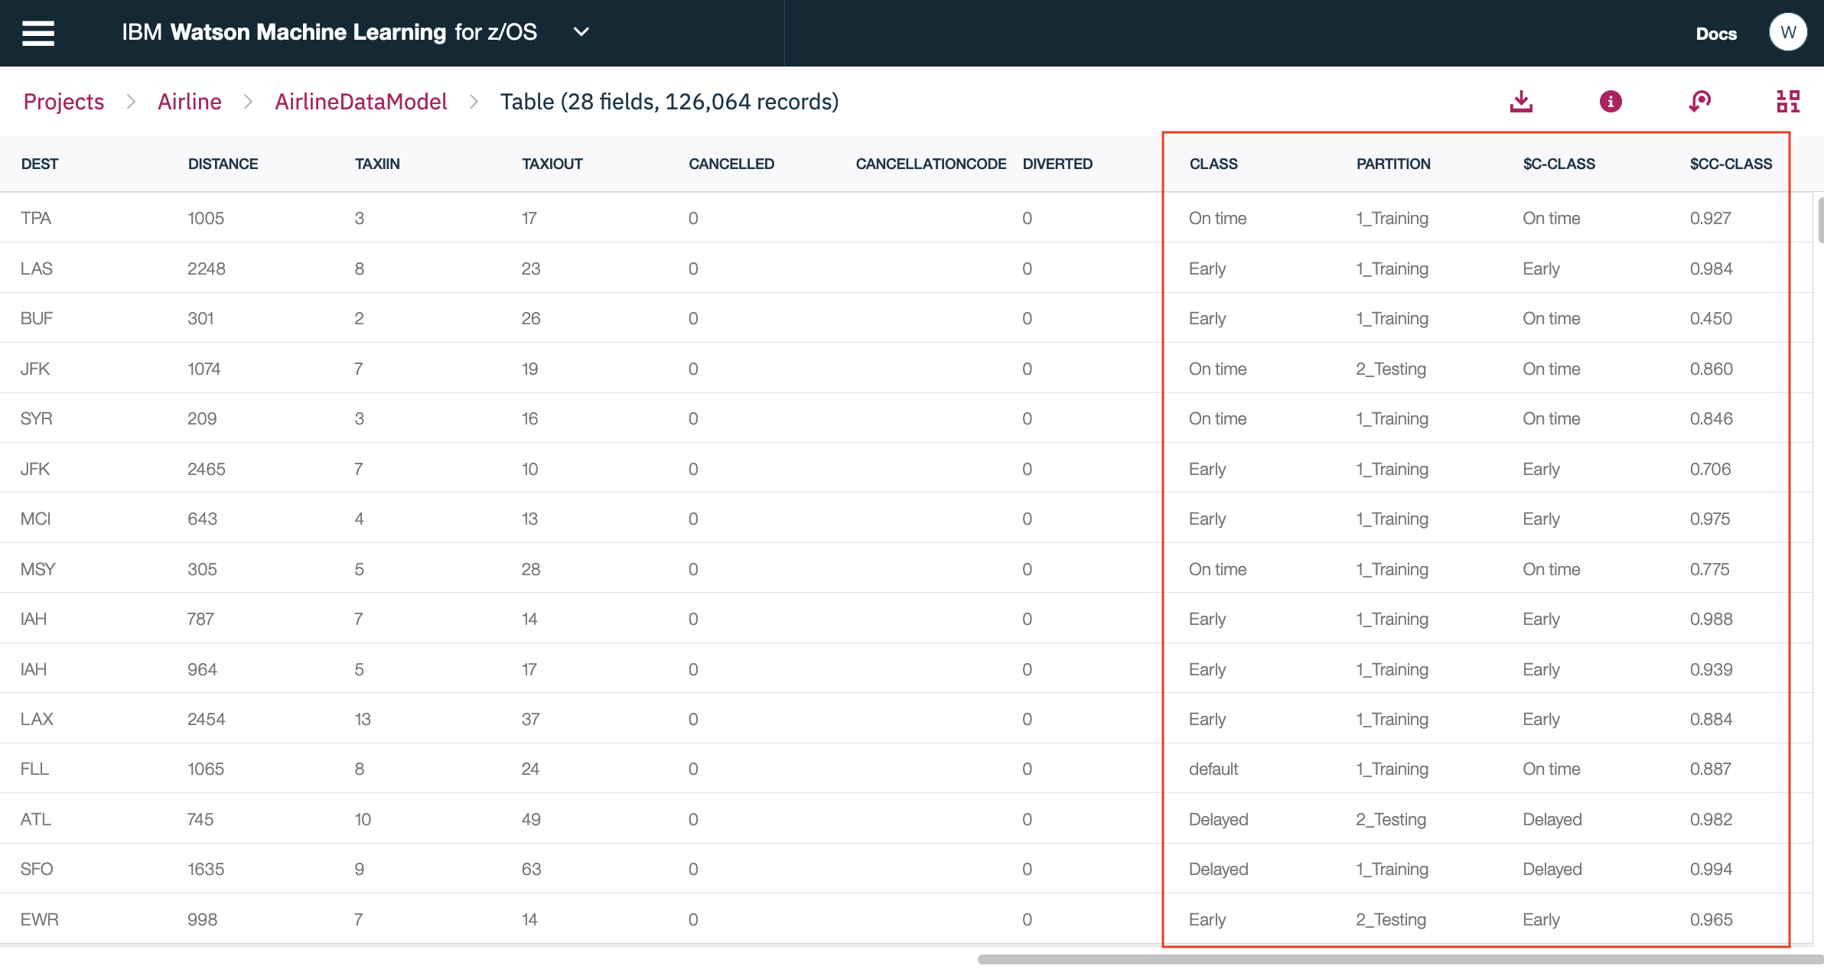Select the TAXIIN column header

tap(377, 164)
